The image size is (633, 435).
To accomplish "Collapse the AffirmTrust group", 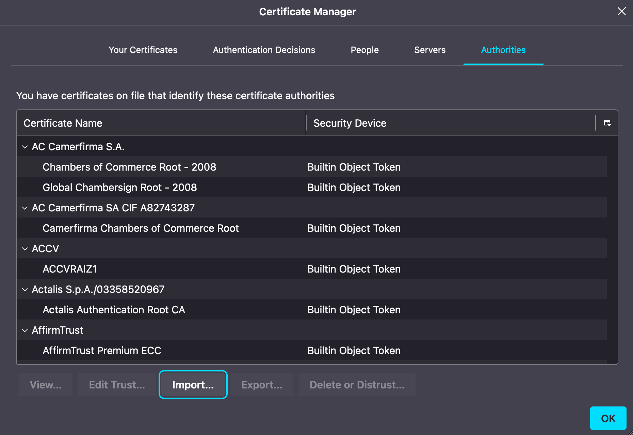I will click(25, 330).
